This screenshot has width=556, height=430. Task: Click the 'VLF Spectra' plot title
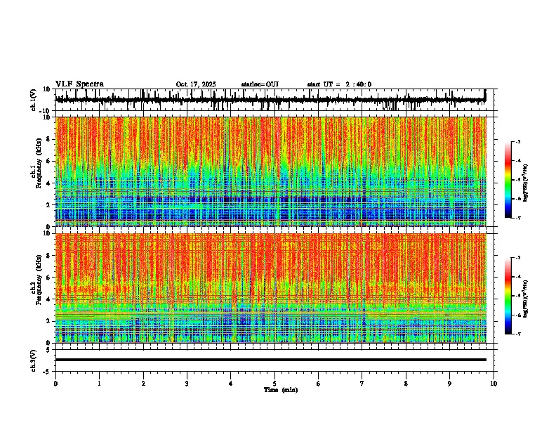click(79, 84)
